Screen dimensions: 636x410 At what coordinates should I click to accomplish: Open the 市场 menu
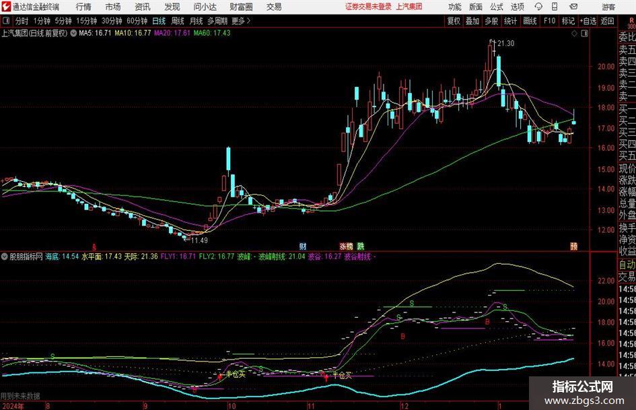tap(113, 7)
